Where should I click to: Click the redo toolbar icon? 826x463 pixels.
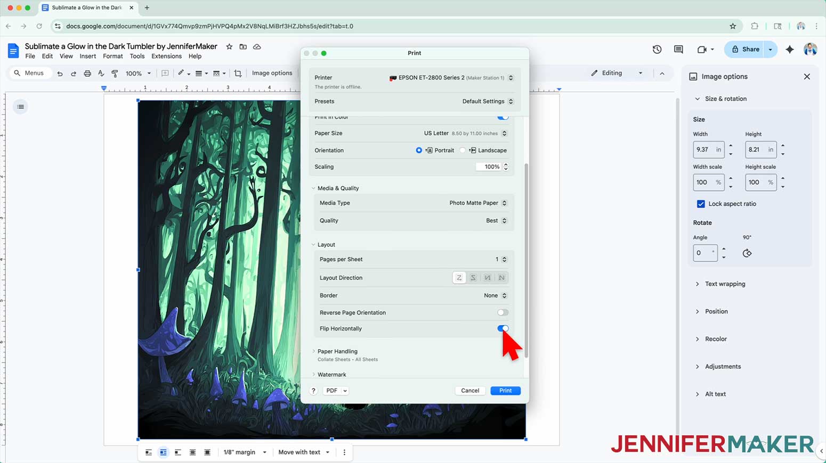[x=74, y=73]
